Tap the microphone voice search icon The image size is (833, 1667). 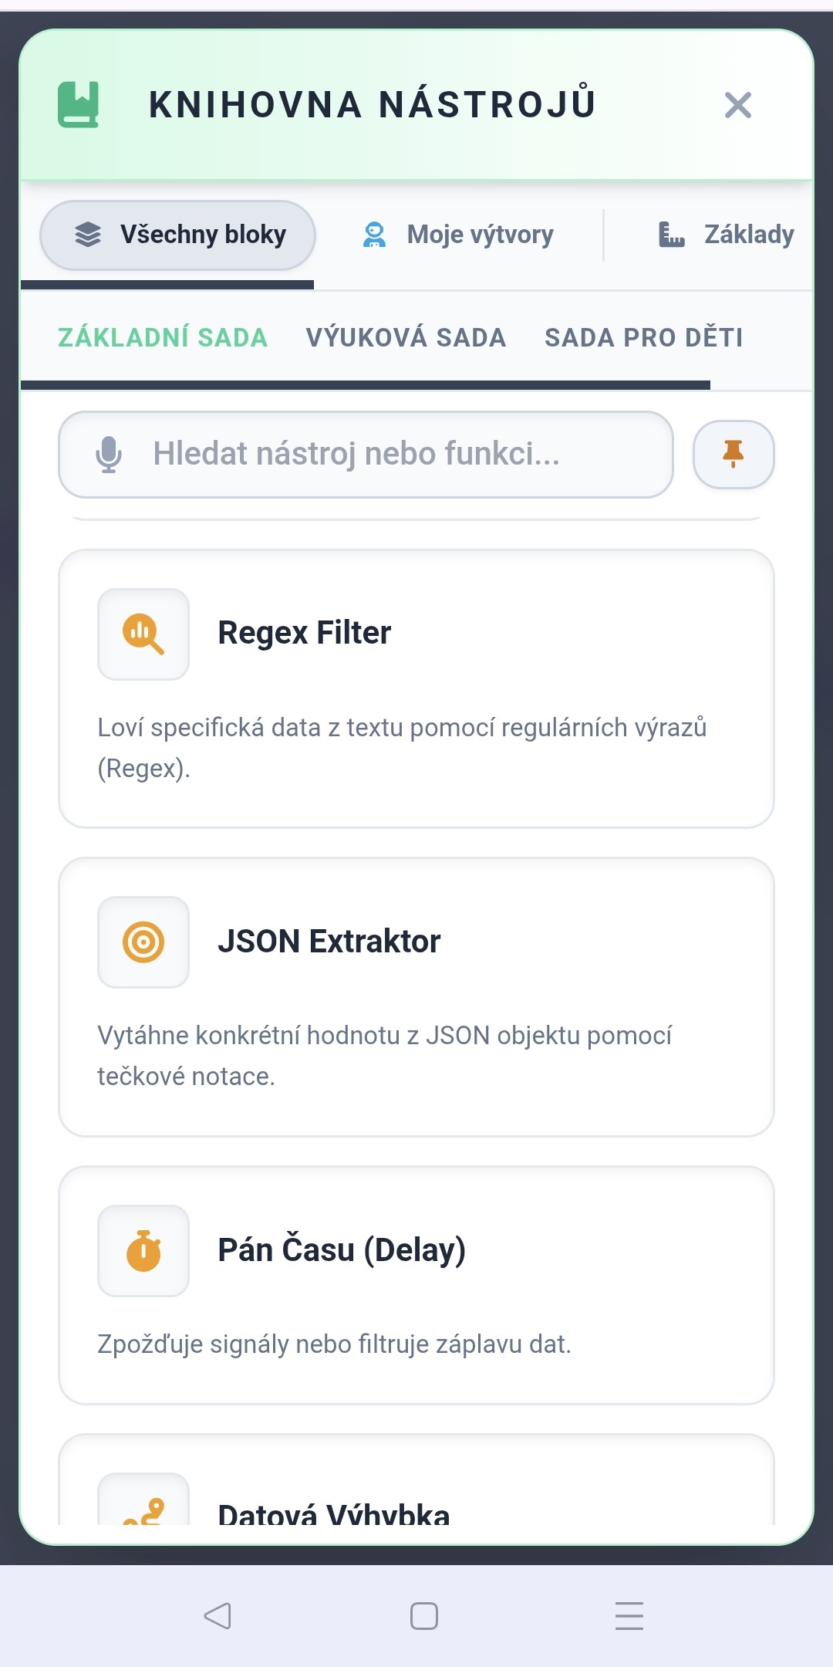tap(109, 455)
